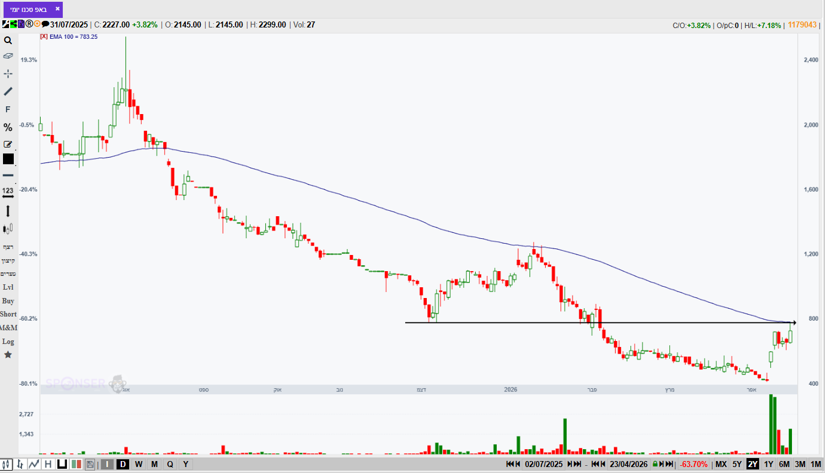
Task: Select the hollow U-shaped chart style
Action: point(62,464)
